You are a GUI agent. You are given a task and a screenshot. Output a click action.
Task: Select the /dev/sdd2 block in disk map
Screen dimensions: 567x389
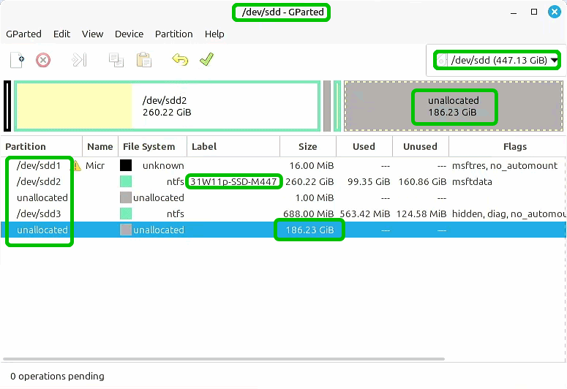pyautogui.click(x=165, y=107)
